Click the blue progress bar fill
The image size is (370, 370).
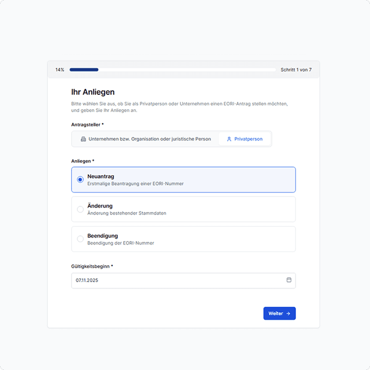click(84, 70)
